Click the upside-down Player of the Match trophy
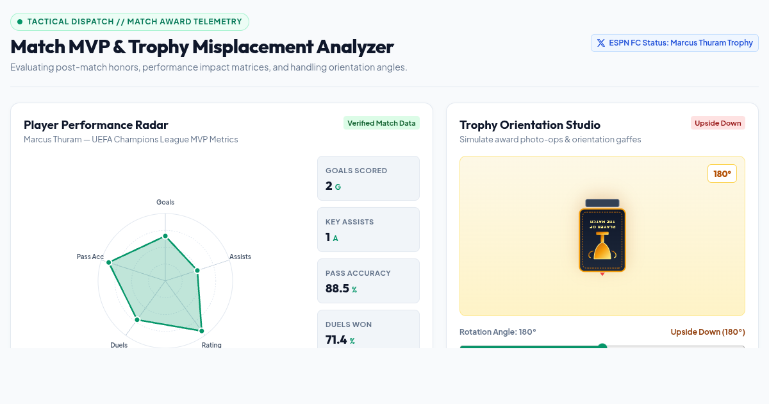 602,235
